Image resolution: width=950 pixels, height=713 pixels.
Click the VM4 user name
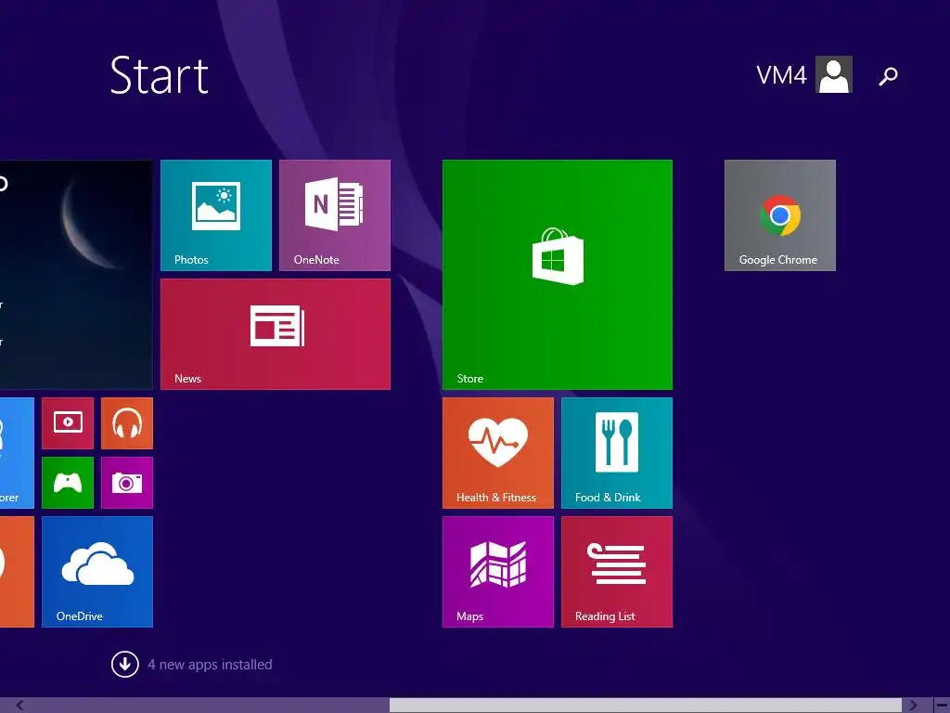tap(781, 75)
